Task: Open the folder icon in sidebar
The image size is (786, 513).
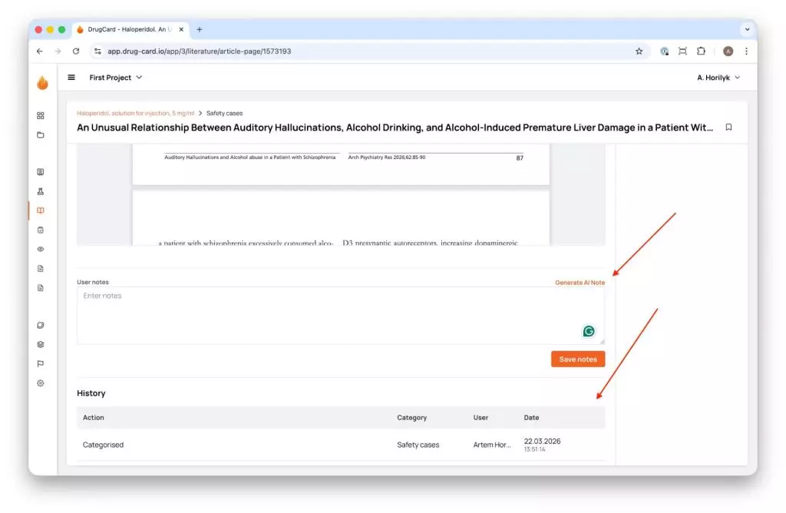Action: (x=41, y=135)
